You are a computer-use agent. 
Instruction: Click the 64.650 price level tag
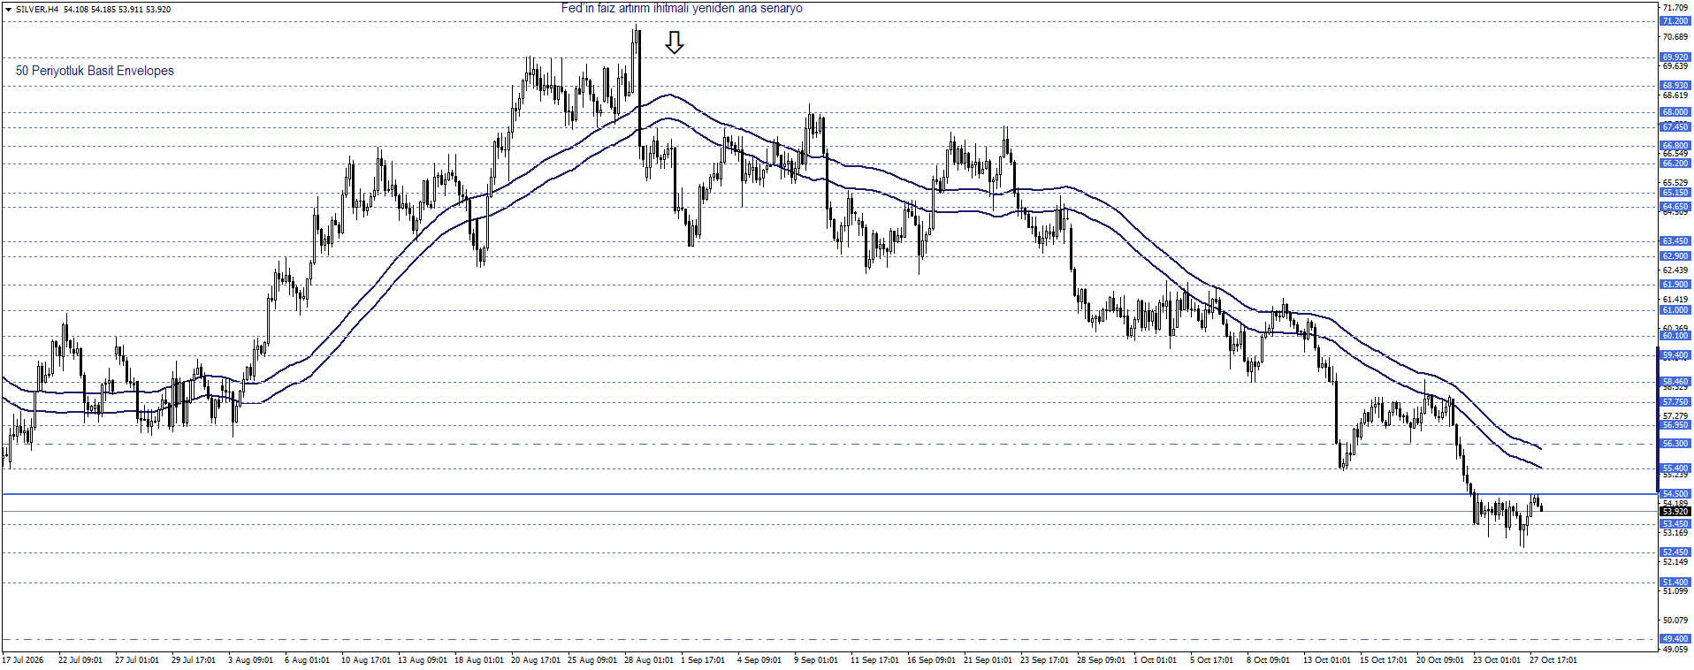click(1675, 207)
